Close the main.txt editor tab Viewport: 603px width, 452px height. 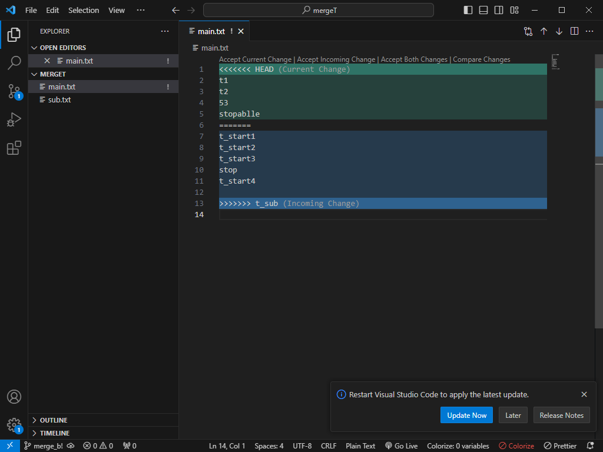pos(241,31)
